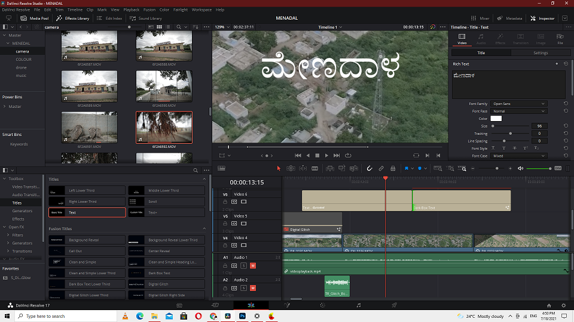Collapse the Titles section chevron
Image resolution: width=574 pixels, height=322 pixels.
tap(204, 179)
